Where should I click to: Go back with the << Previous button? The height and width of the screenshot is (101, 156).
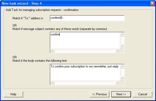coord(99,94)
